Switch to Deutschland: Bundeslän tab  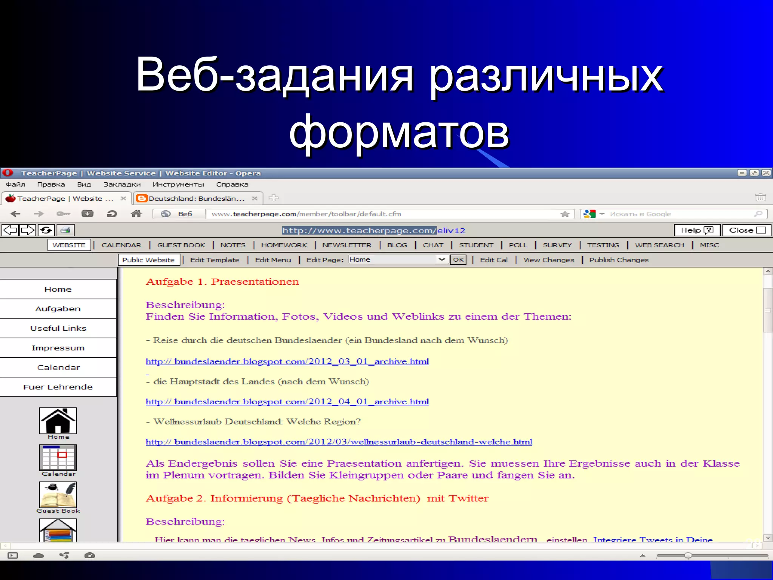[x=197, y=198]
